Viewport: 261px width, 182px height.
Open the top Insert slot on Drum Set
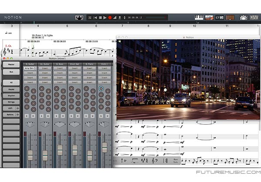(74, 68)
